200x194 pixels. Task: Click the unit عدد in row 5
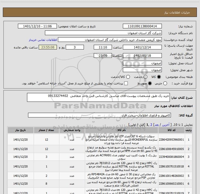pos(72,176)
